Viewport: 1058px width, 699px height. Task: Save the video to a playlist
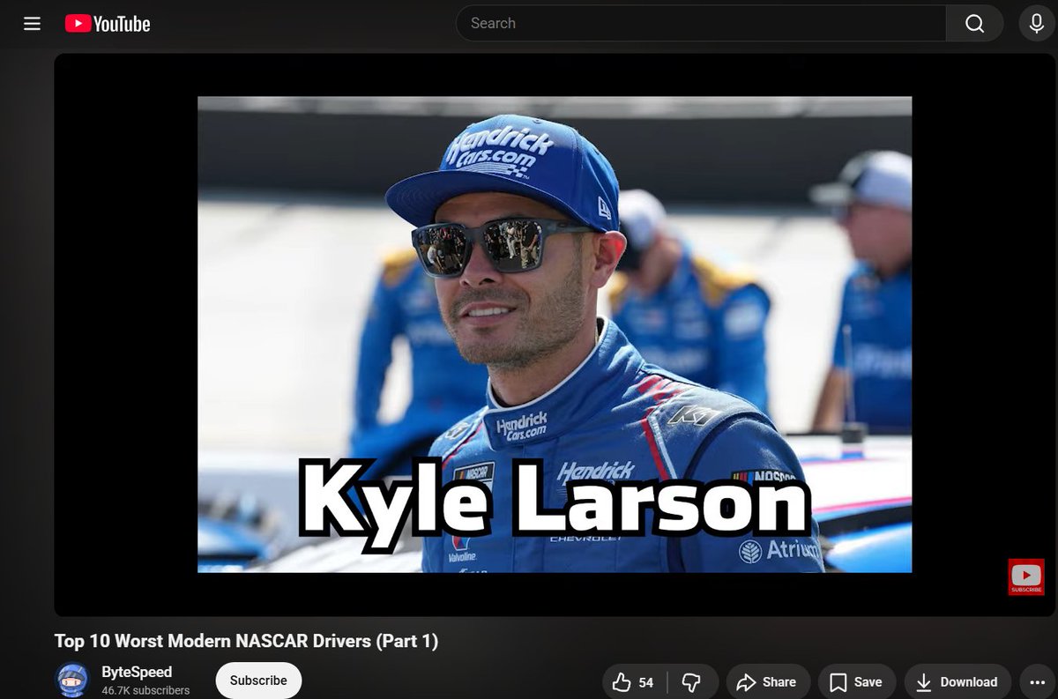(x=856, y=682)
